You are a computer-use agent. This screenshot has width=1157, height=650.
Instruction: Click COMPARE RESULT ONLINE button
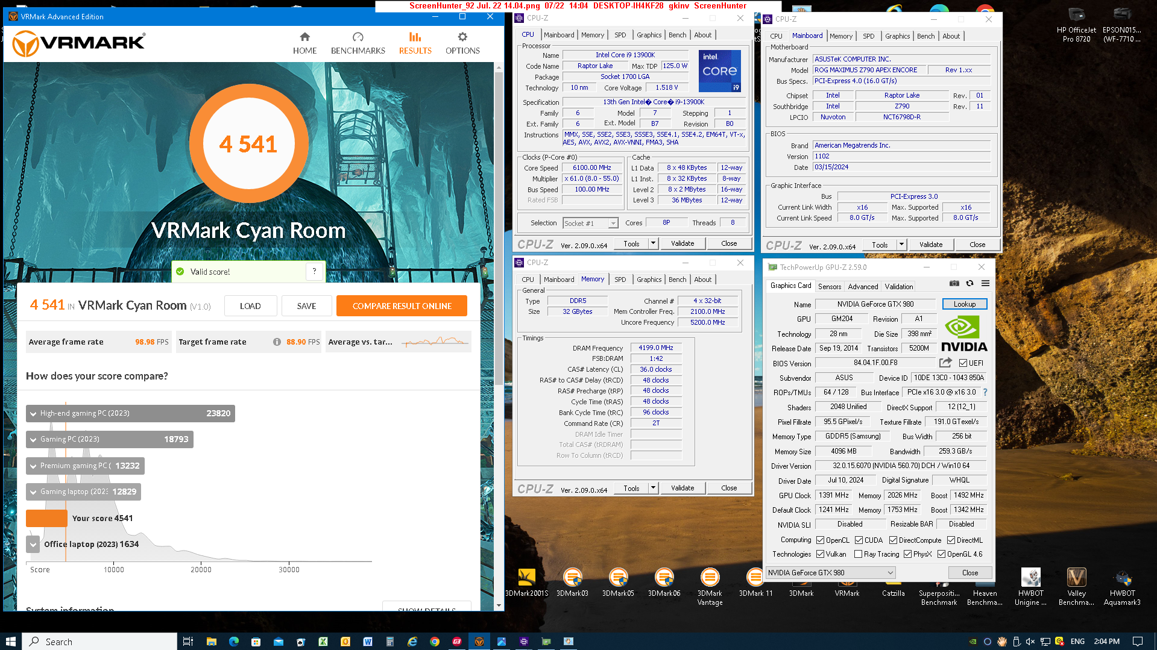[402, 306]
